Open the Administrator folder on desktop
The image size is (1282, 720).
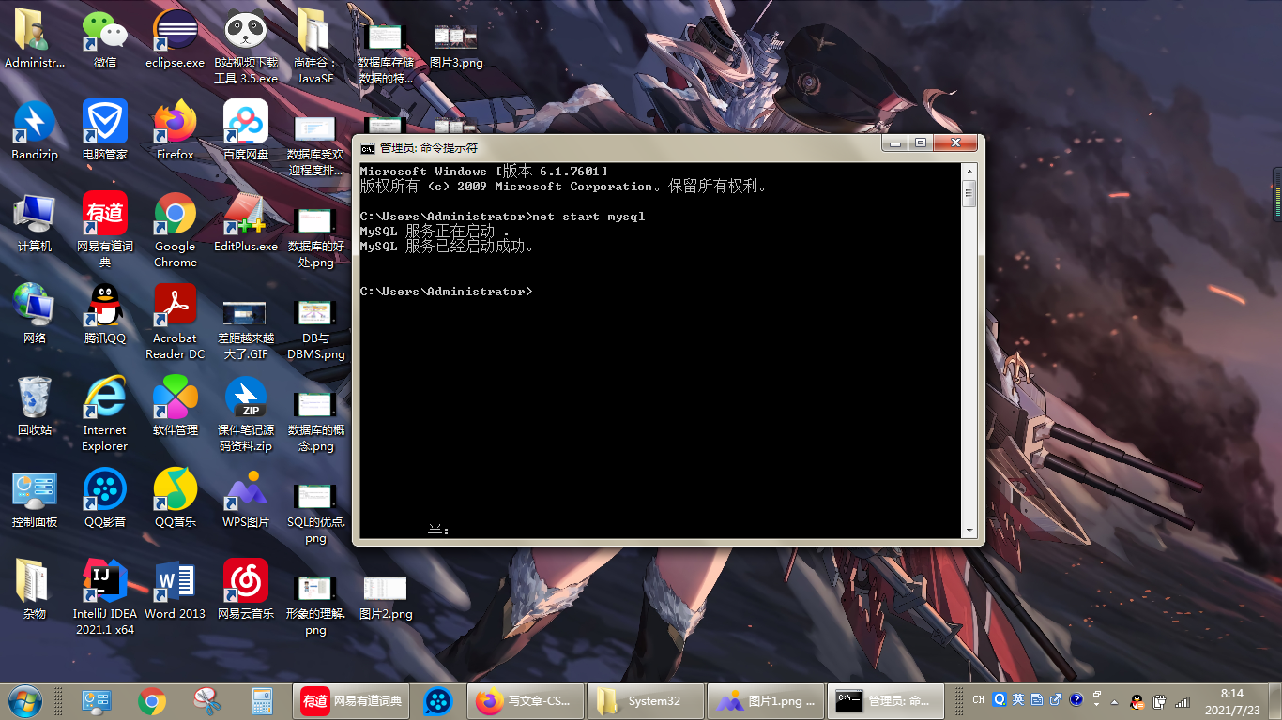35,39
